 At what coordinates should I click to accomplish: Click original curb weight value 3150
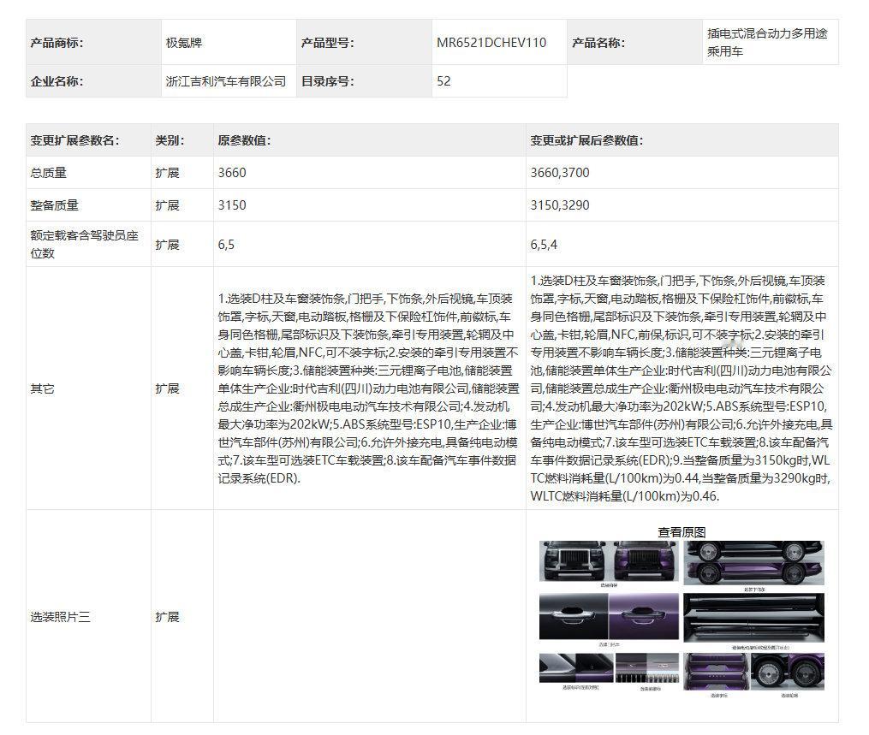(x=232, y=205)
